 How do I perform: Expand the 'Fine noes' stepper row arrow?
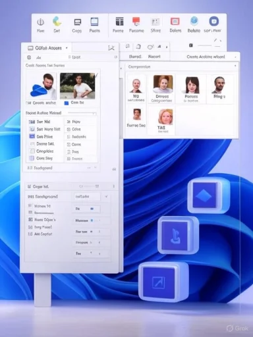click(x=99, y=232)
